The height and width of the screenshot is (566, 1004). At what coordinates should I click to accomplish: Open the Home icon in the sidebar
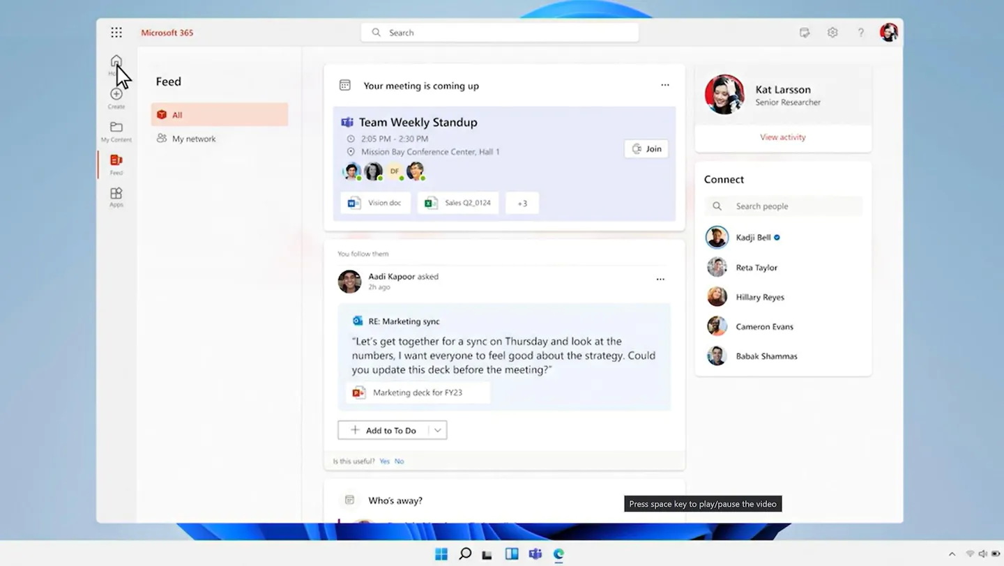(x=116, y=61)
